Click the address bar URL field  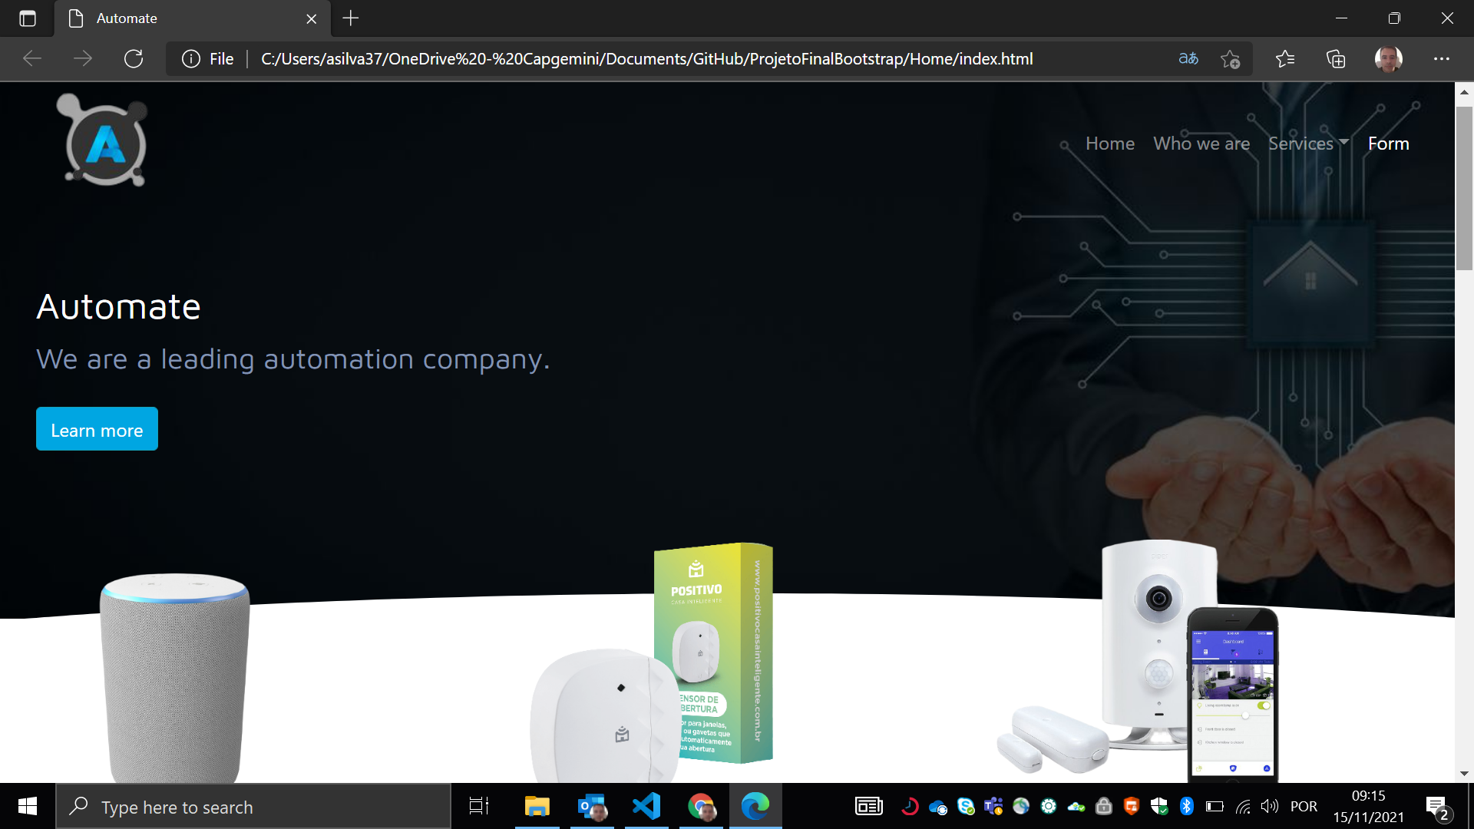click(646, 59)
